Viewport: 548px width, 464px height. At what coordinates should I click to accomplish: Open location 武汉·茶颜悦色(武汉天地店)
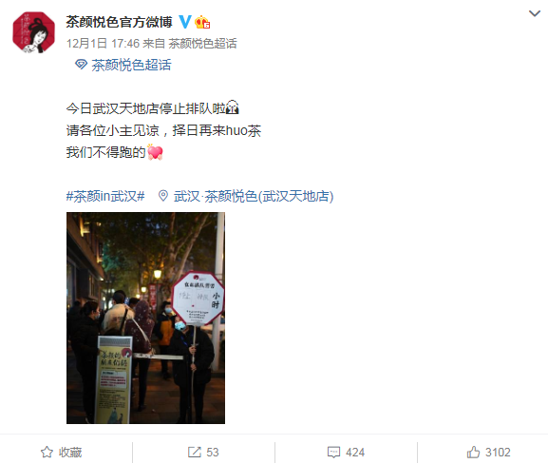click(254, 196)
